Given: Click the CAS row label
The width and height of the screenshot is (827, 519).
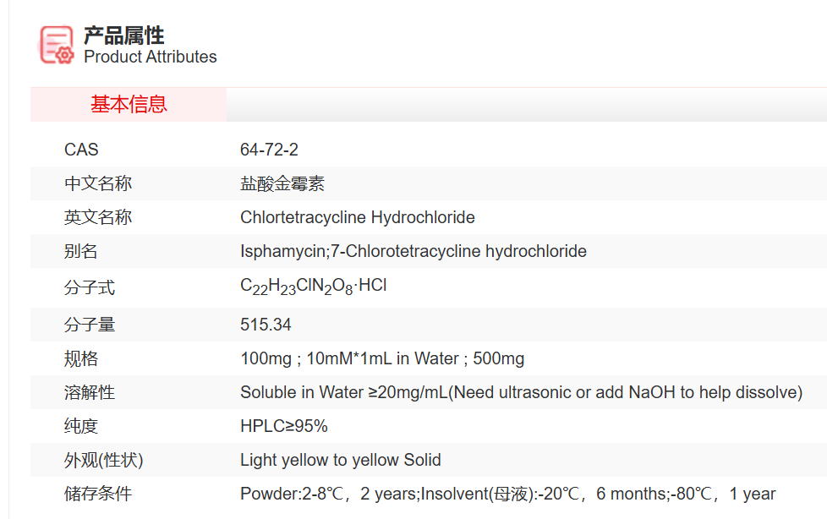Looking at the screenshot, I should tap(81, 150).
